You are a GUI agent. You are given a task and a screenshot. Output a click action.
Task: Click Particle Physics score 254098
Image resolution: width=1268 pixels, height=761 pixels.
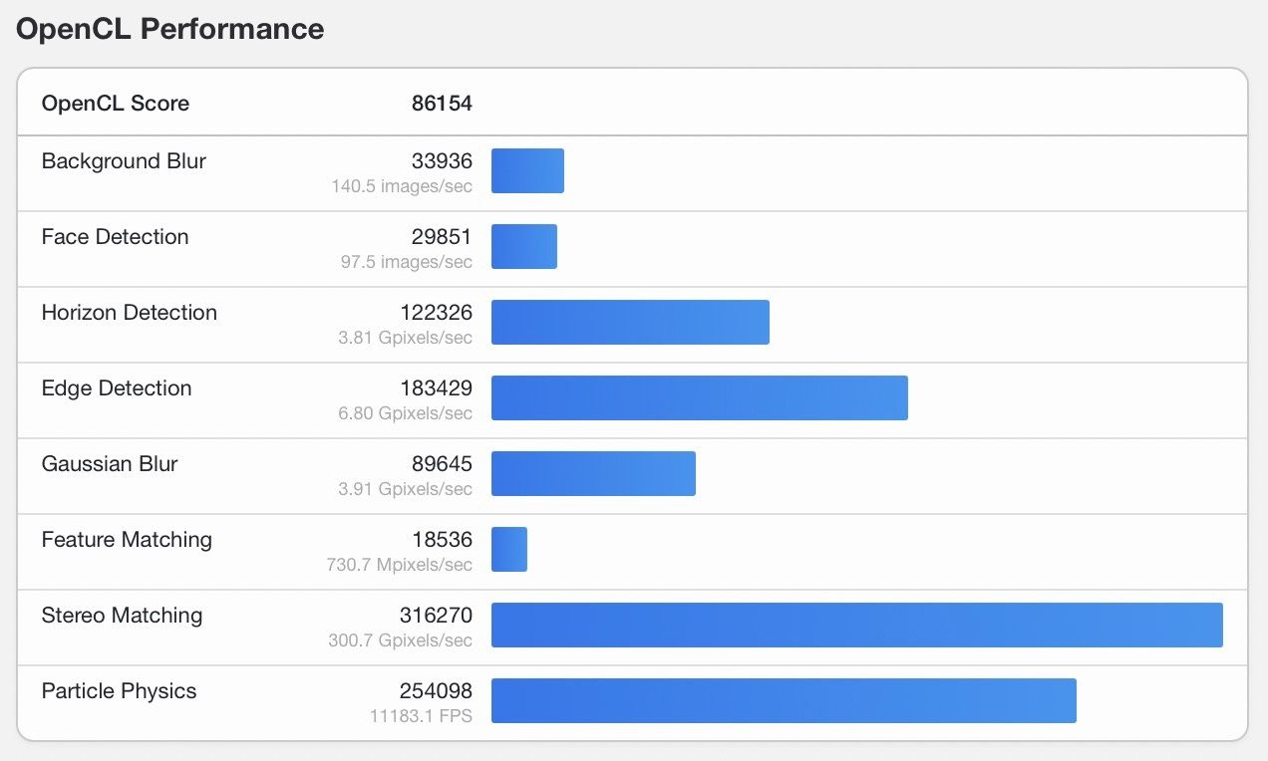437,691
